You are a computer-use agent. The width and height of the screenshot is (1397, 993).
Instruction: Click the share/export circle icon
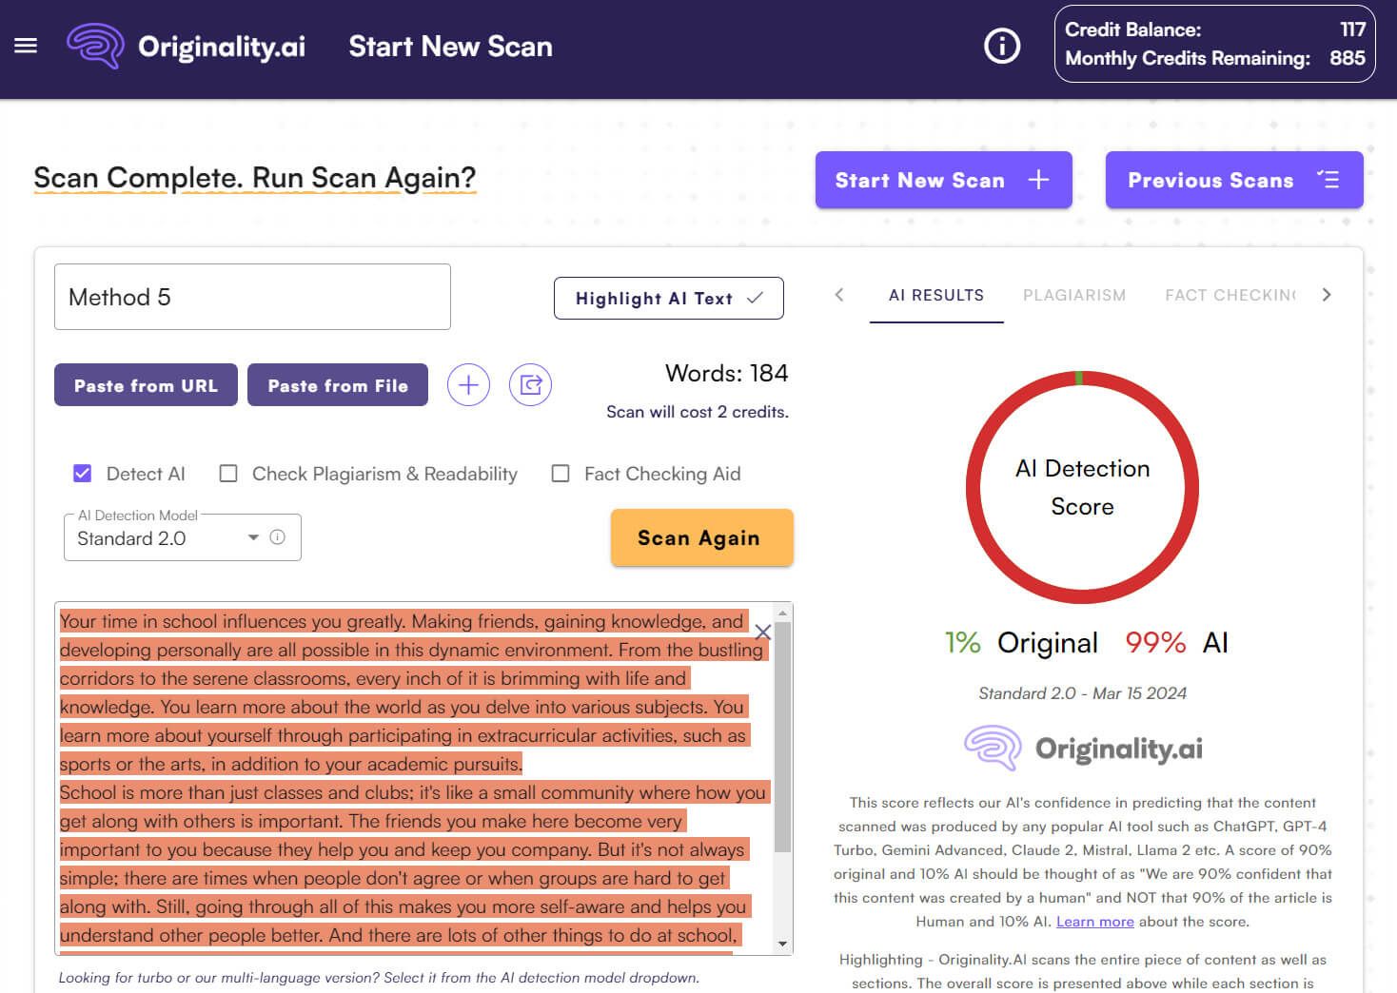[530, 385]
